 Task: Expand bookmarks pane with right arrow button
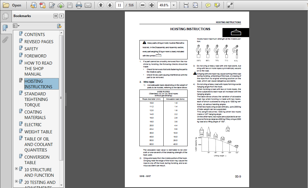click(62, 16)
